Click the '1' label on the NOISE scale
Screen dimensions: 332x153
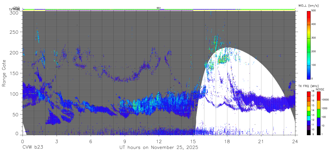click(x=321, y=134)
